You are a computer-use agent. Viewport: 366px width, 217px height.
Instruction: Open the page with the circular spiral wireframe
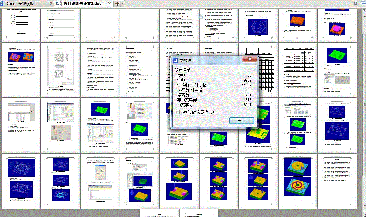click(258, 25)
